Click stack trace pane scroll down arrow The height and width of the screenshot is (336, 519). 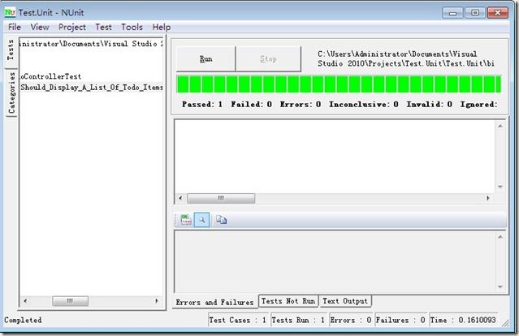point(500,287)
